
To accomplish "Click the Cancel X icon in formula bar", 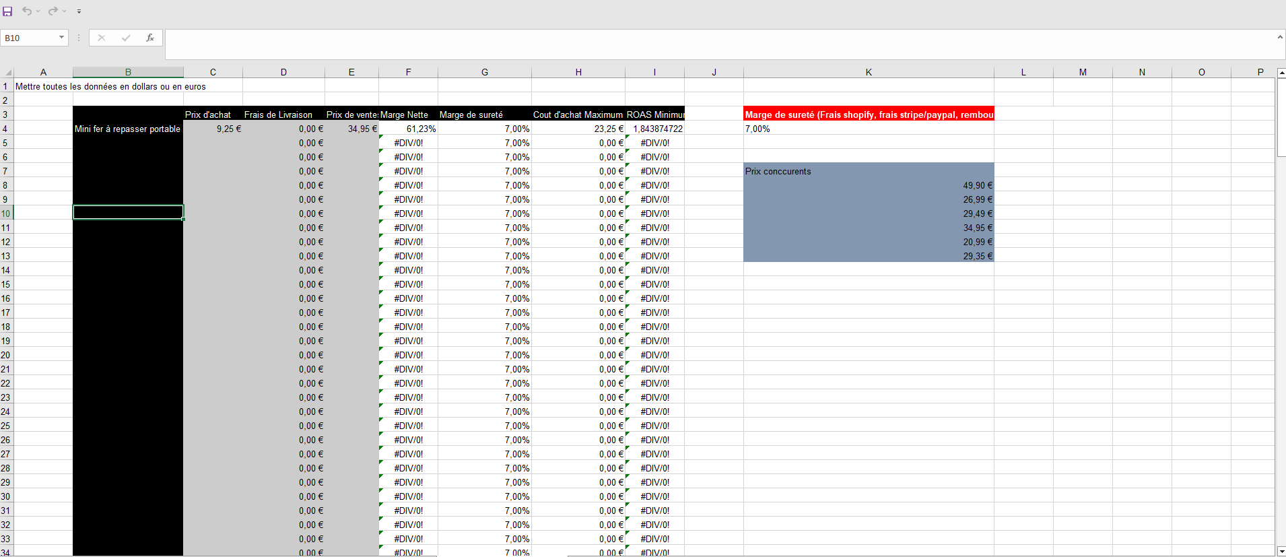I will 102,38.
